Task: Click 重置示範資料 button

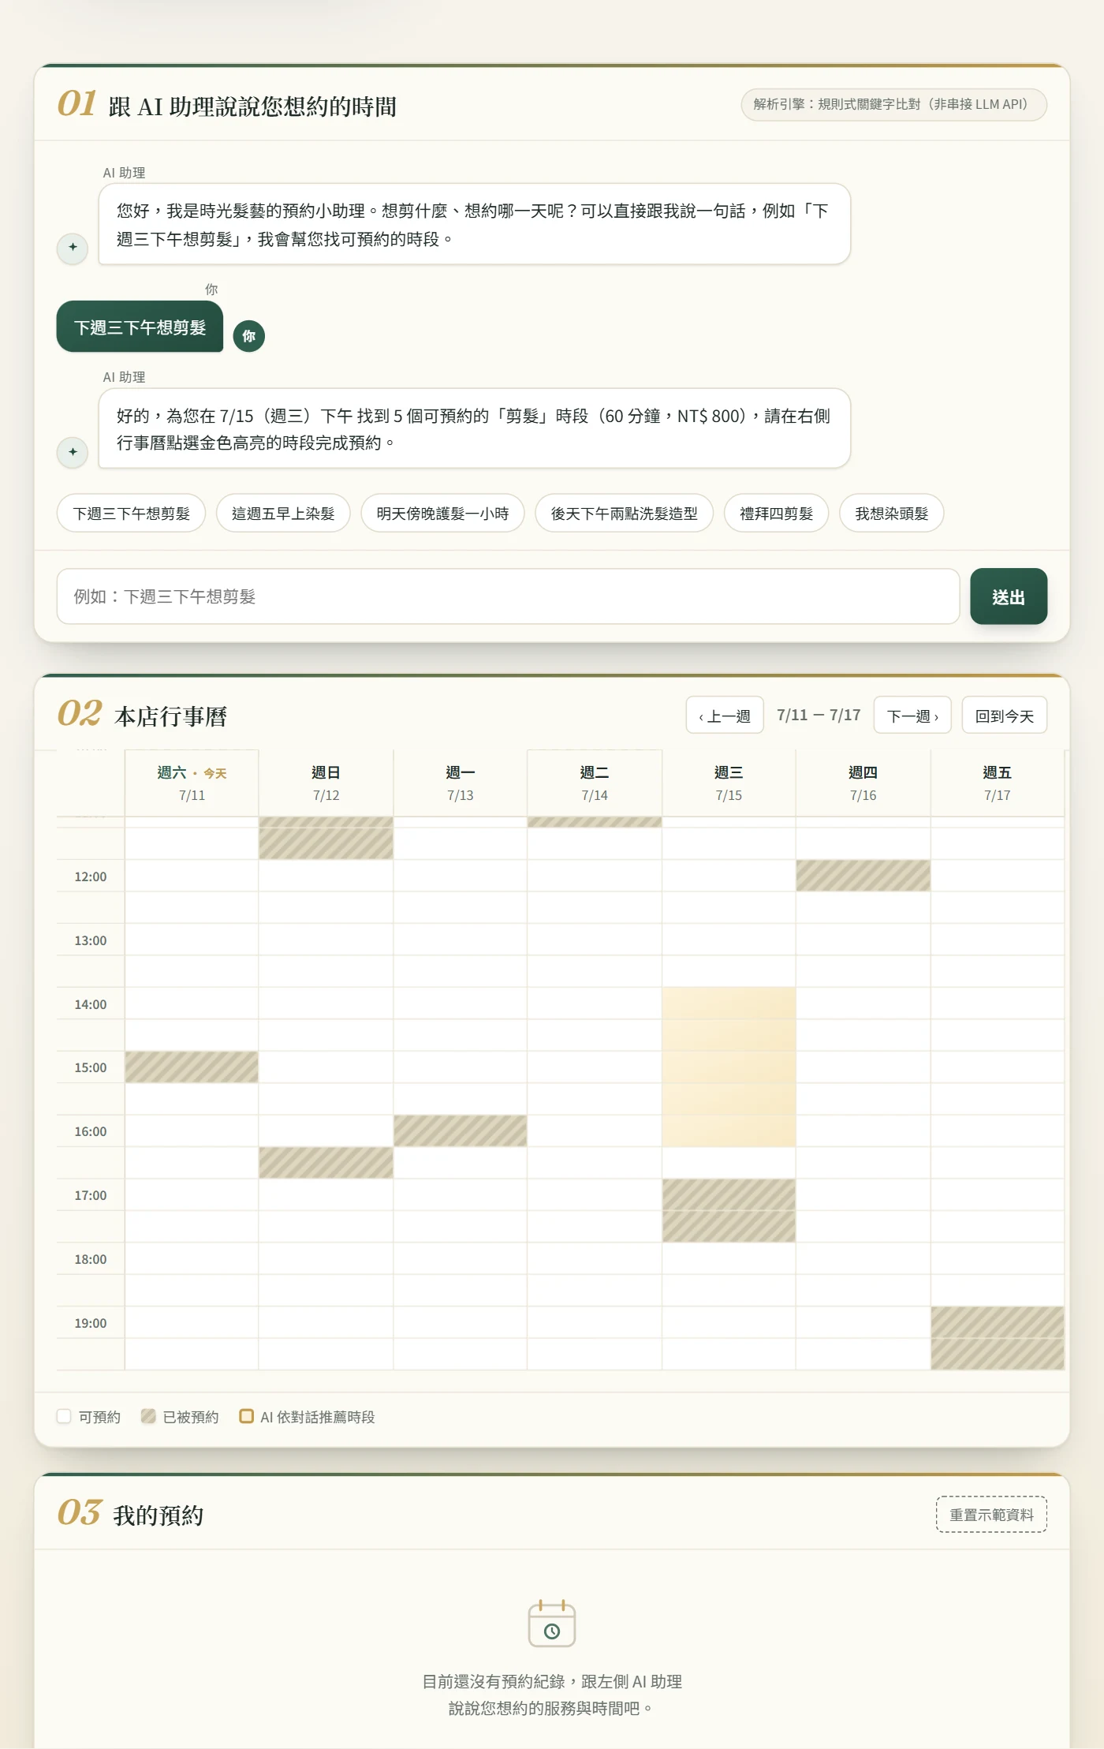Action: point(991,1515)
